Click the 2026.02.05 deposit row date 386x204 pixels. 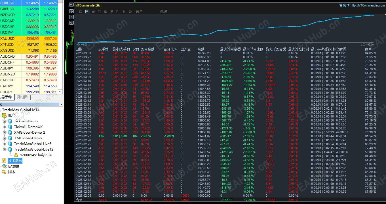coord(83,196)
